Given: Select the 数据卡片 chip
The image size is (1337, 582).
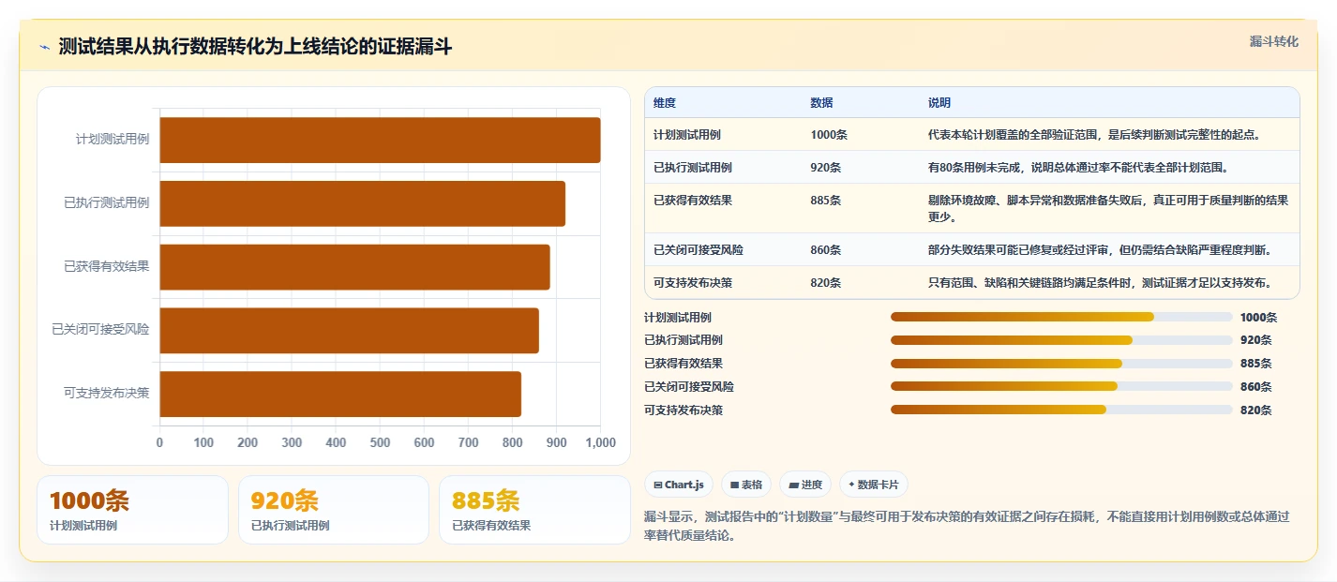Looking at the screenshot, I should [873, 485].
